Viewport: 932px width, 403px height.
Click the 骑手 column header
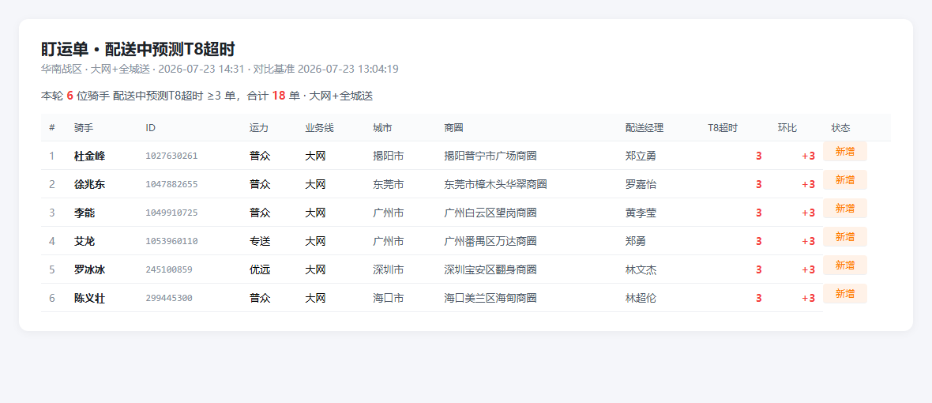point(84,128)
